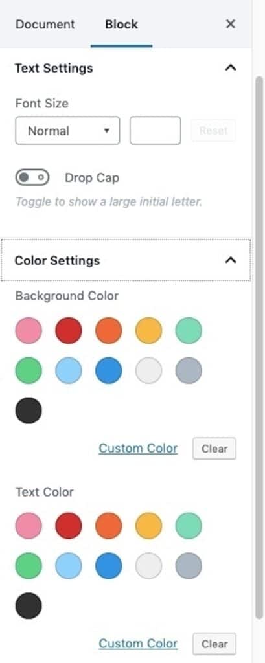
Task: Select black Background Color swatch
Action: (x=29, y=410)
